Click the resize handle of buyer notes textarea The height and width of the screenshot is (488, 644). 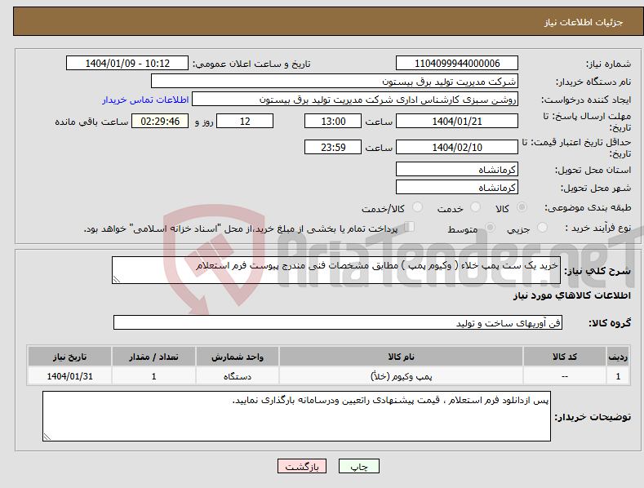pyautogui.click(x=47, y=437)
